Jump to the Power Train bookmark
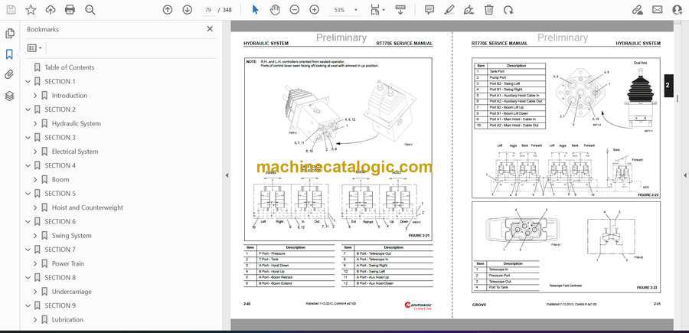The height and width of the screenshot is (333, 689). click(x=67, y=263)
